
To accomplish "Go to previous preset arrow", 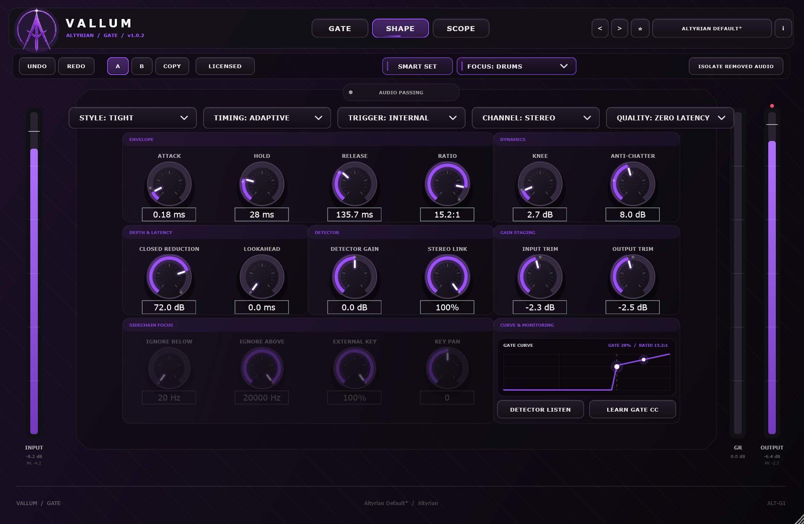I will 600,28.
